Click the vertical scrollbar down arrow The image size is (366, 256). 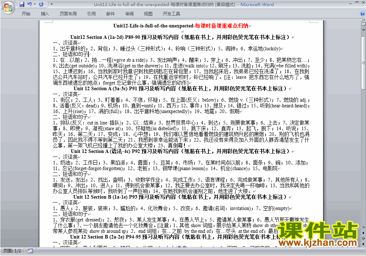click(363, 227)
